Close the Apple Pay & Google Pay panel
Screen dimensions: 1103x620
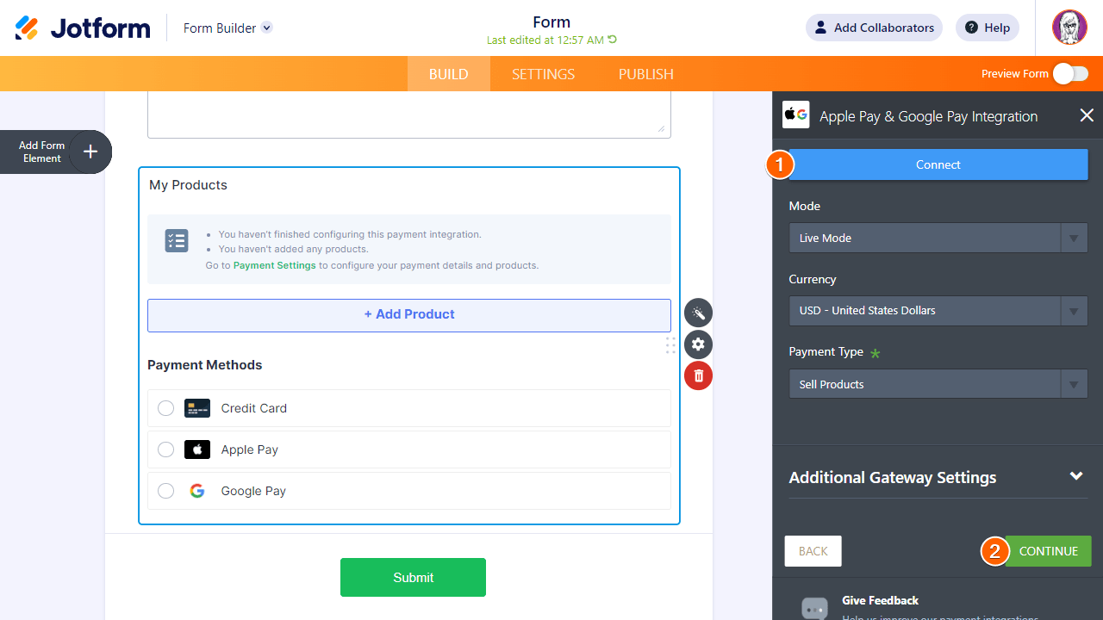(x=1087, y=115)
